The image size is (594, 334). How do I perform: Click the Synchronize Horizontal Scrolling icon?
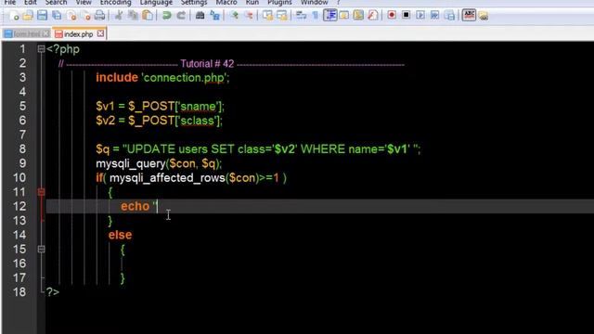point(282,16)
